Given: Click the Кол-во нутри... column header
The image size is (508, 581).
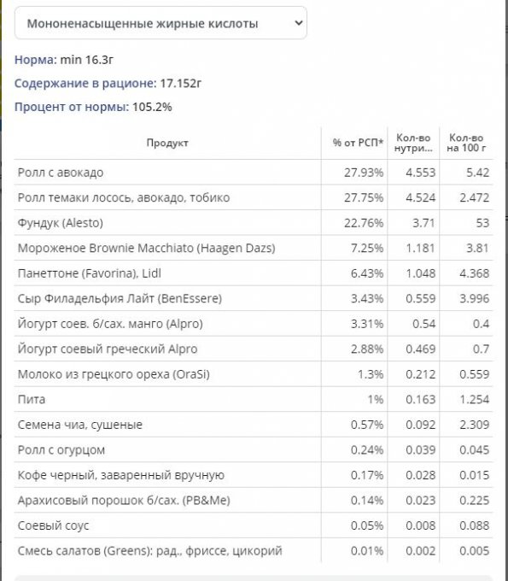Looking at the screenshot, I should tap(413, 143).
